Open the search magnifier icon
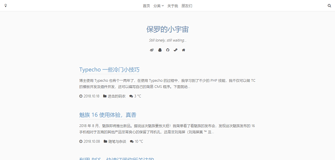 tap(329, 6)
